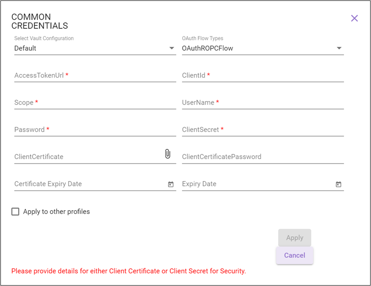Close the Common Credentials dialog with X
Viewport: 371px width, 286px height.
tap(354, 18)
